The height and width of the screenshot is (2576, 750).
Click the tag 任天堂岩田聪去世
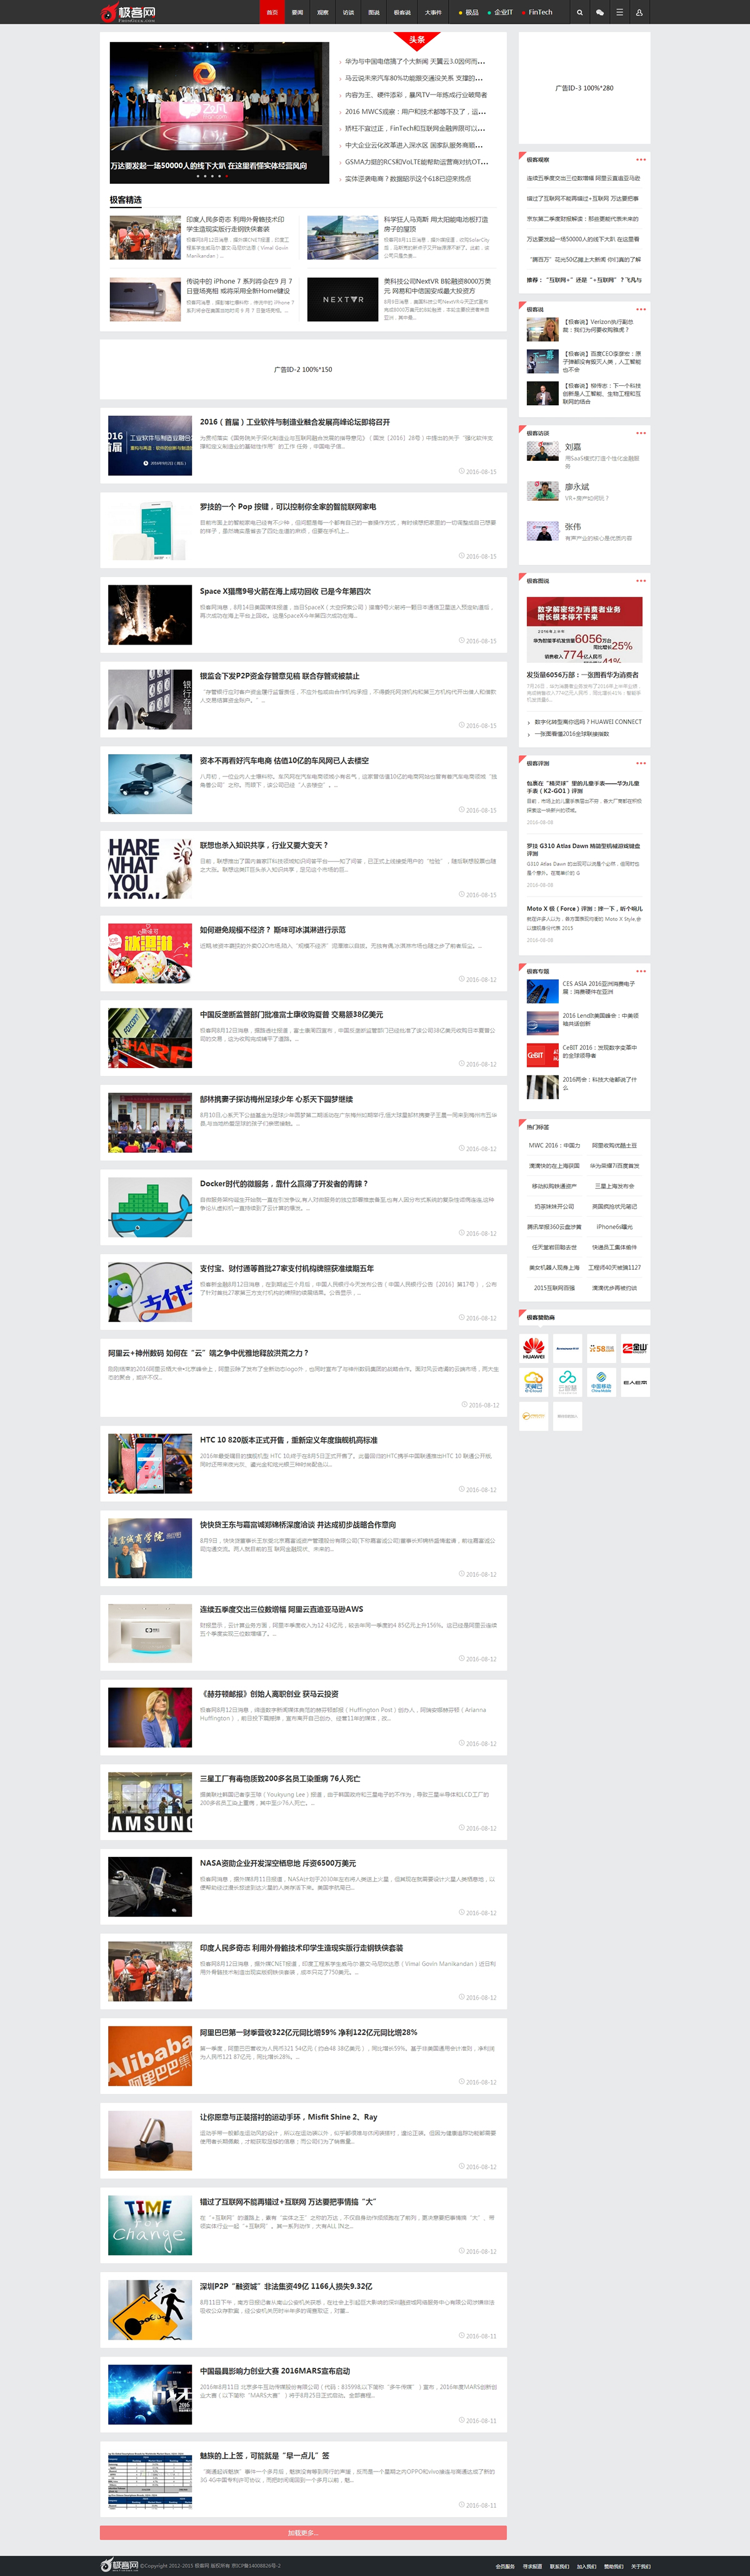554,1247
